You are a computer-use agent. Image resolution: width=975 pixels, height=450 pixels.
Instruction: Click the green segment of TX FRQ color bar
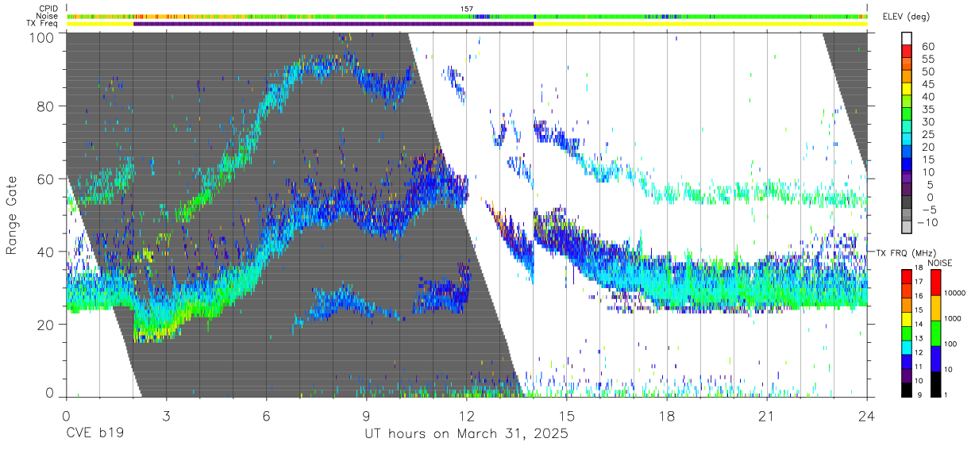(907, 332)
